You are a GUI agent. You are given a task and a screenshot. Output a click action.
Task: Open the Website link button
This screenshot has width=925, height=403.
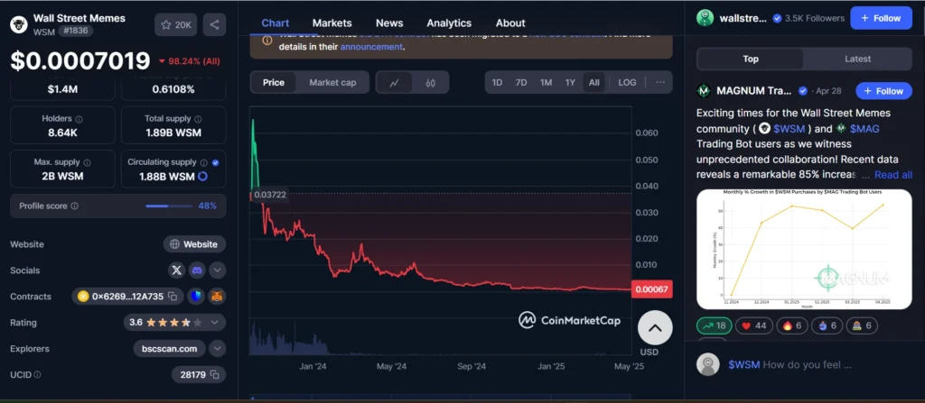click(x=194, y=244)
